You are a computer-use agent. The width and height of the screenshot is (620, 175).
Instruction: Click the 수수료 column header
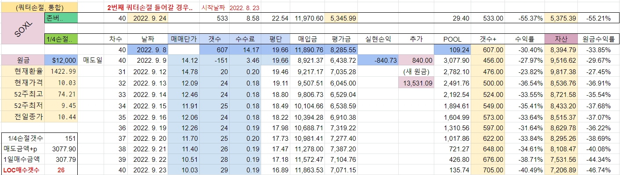[x=245, y=39]
